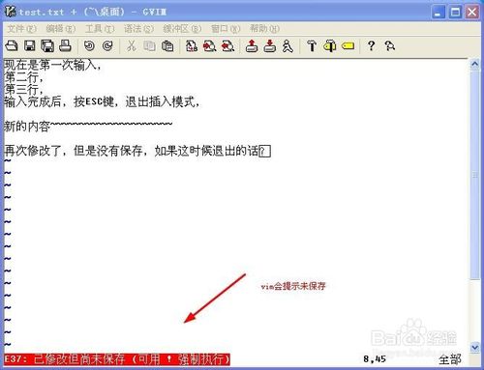484x370 pixels.
Task: Open the 工具(T) menu
Action: (x=100, y=29)
